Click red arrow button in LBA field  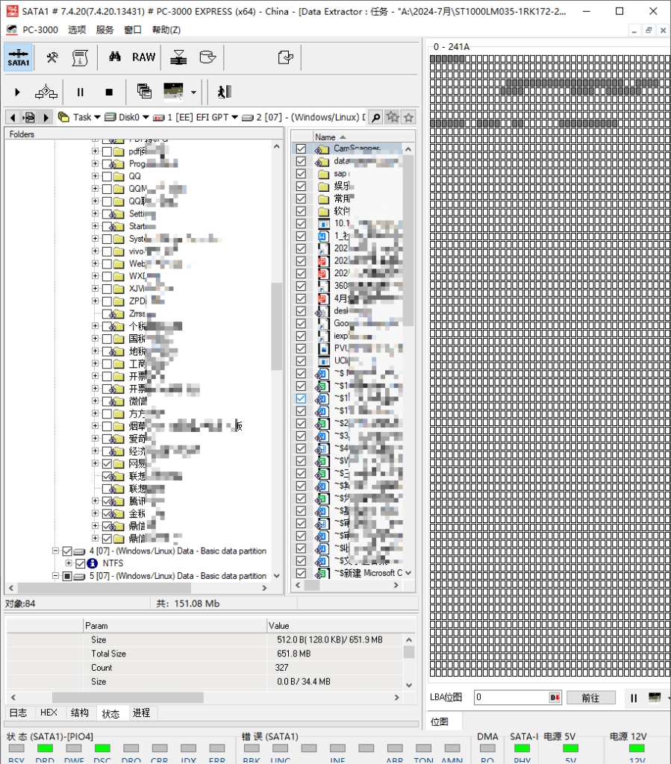(555, 698)
